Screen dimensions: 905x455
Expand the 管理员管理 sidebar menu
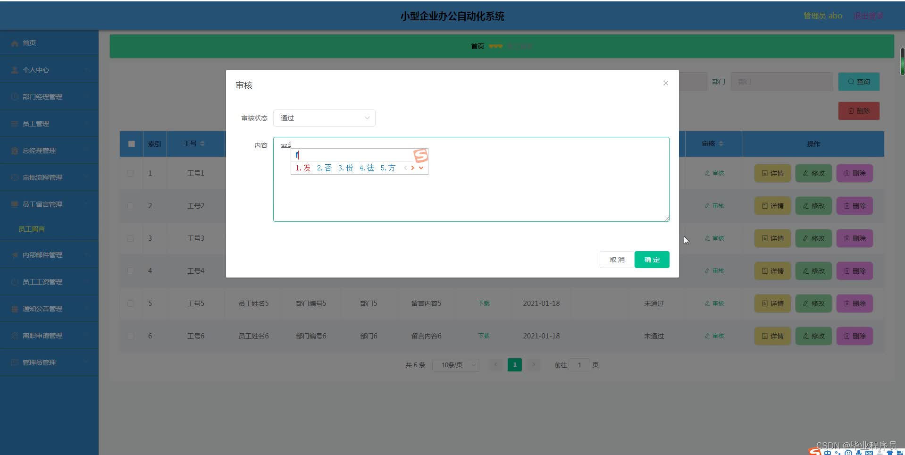pos(49,362)
